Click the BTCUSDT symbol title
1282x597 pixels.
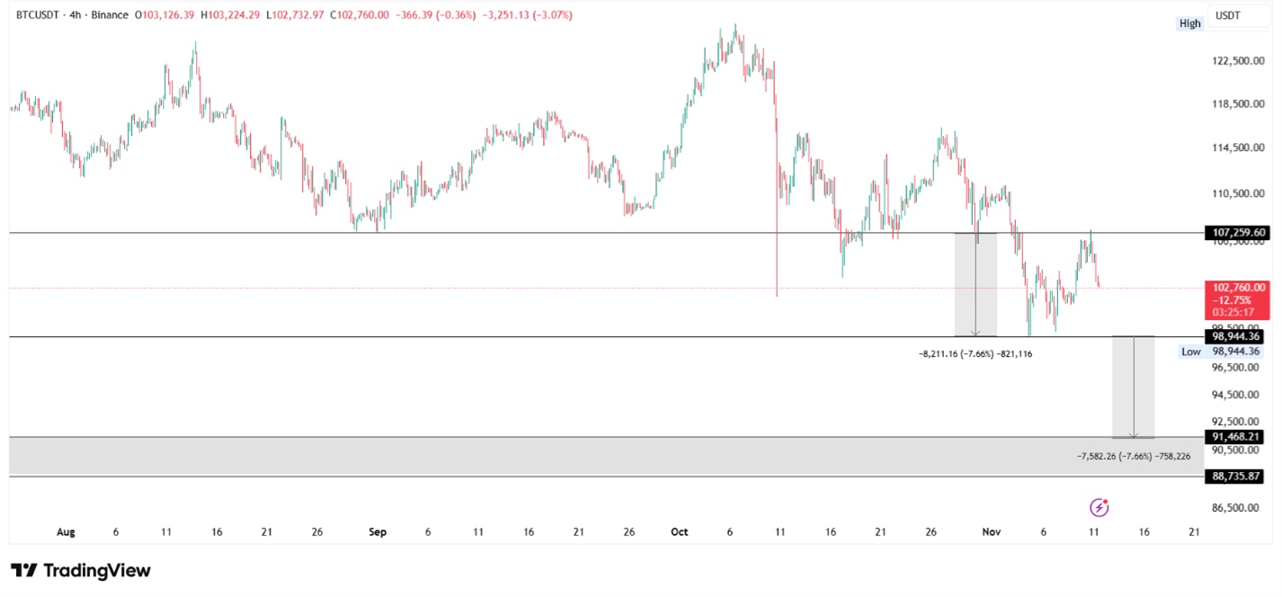point(41,15)
